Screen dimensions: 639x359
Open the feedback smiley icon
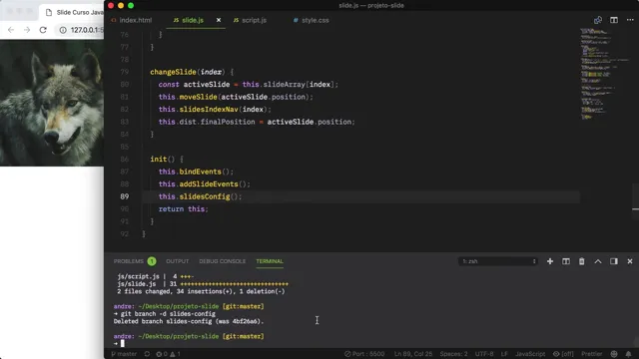click(614, 354)
